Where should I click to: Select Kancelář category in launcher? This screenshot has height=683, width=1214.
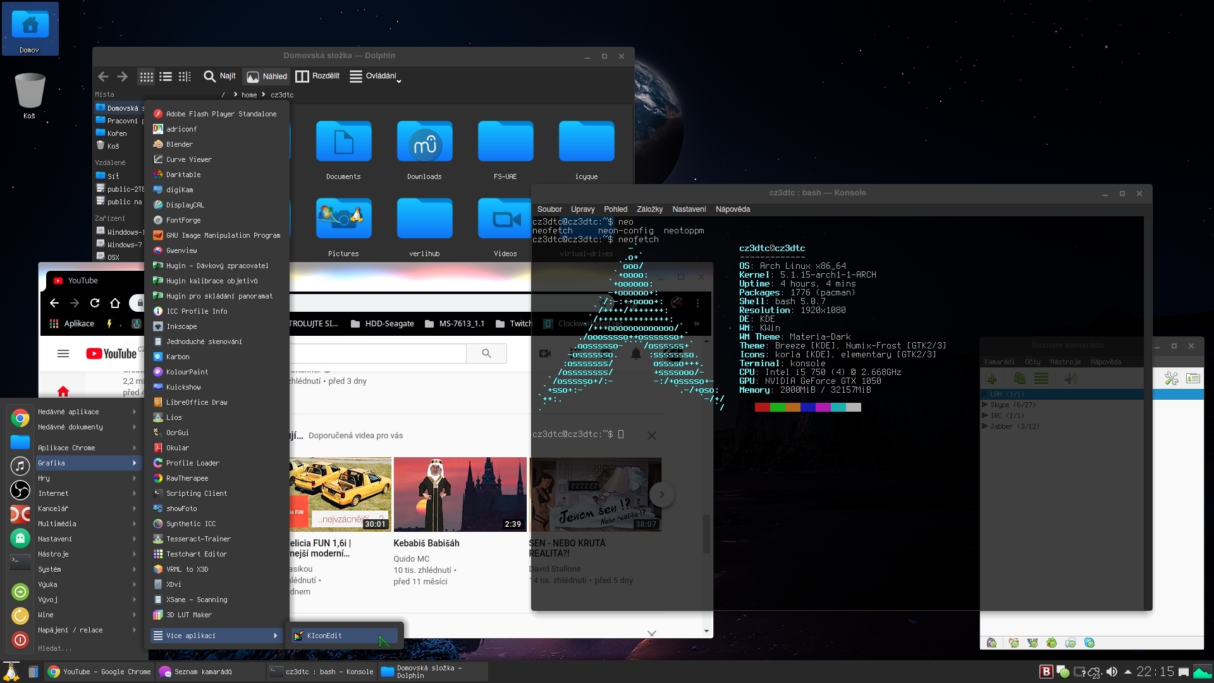(x=87, y=508)
